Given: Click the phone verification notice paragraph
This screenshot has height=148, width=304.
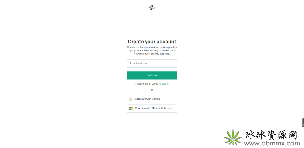Looking at the screenshot, I should 152,51.
